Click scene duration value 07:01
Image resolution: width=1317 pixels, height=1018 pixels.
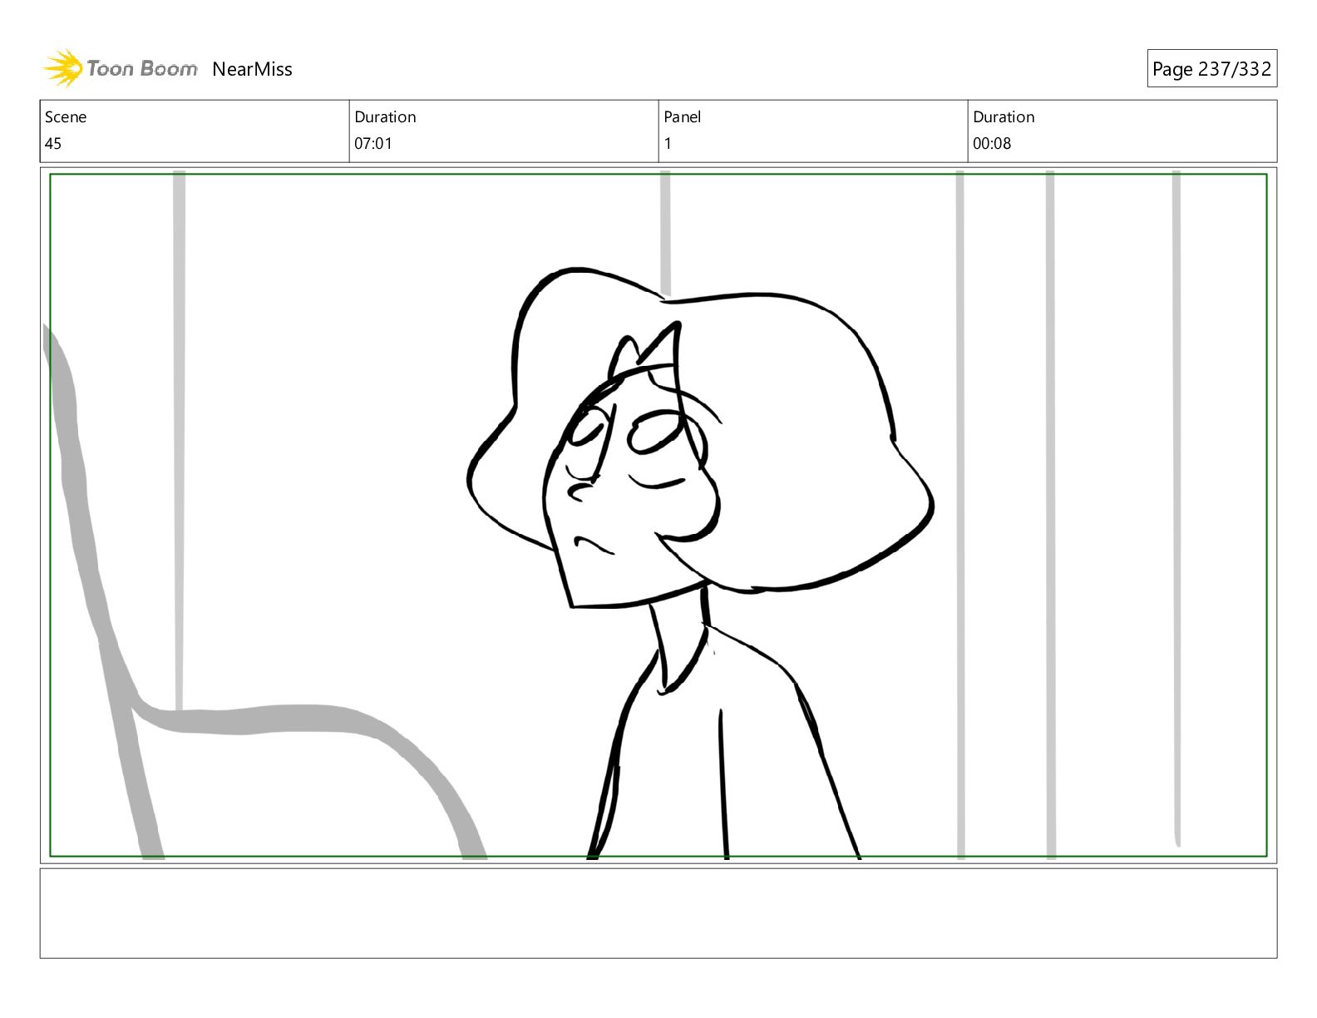click(x=373, y=144)
